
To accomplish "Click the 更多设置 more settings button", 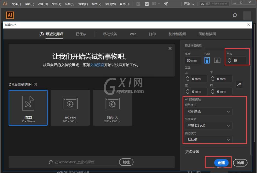I will click(192, 152).
